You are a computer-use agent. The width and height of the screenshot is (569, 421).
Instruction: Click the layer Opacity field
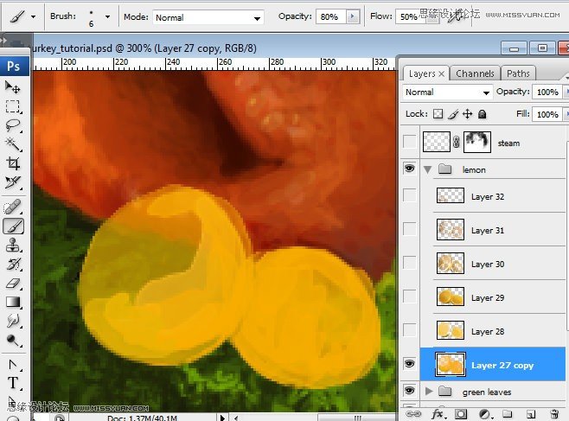pos(547,92)
